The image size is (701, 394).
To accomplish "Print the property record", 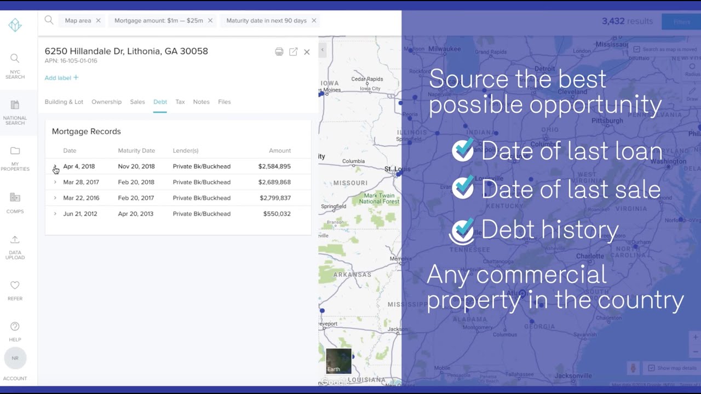I will [x=279, y=51].
